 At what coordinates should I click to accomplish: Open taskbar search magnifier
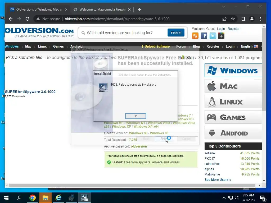[19, 198]
